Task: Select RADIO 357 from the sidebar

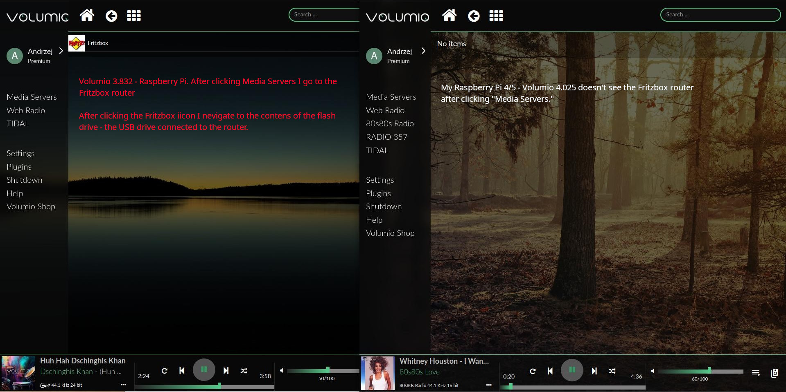Action: (x=386, y=137)
